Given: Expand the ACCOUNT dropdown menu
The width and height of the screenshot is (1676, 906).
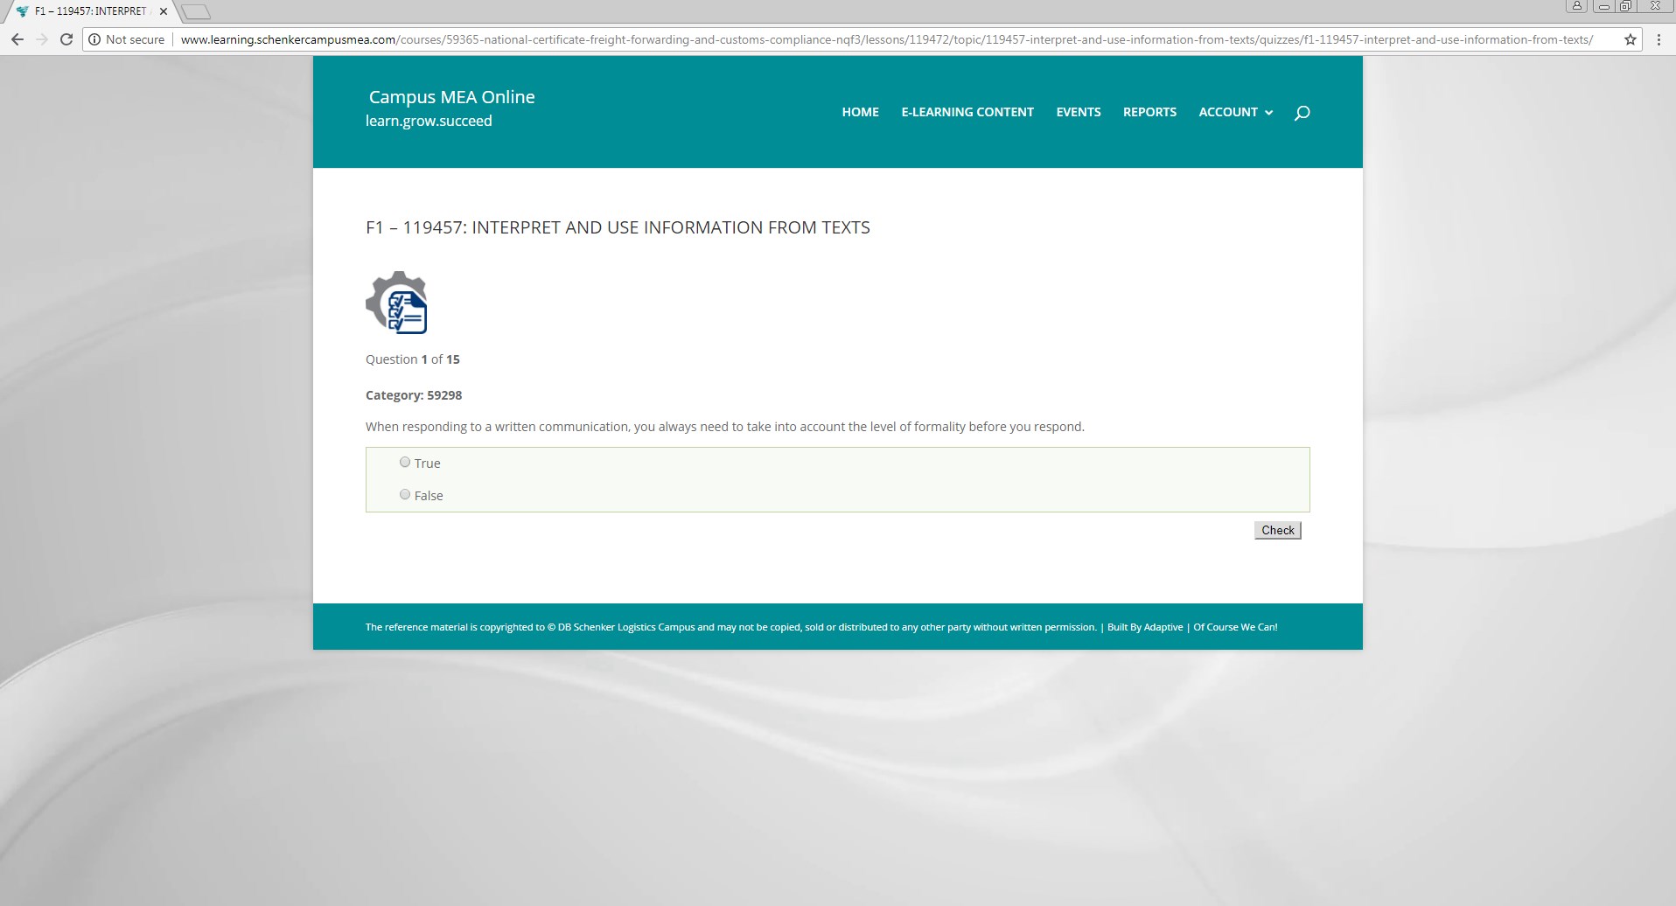Looking at the screenshot, I should [1235, 112].
